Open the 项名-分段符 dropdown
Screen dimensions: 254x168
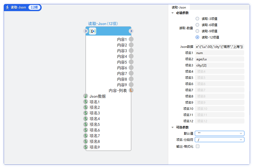(220, 140)
